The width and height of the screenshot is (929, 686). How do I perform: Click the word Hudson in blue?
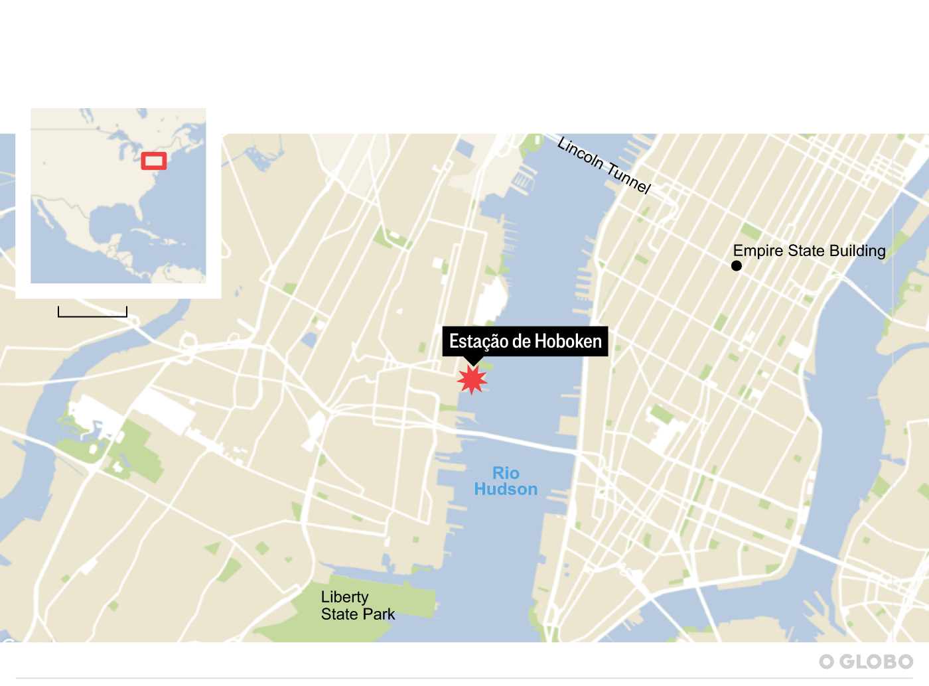[506, 490]
